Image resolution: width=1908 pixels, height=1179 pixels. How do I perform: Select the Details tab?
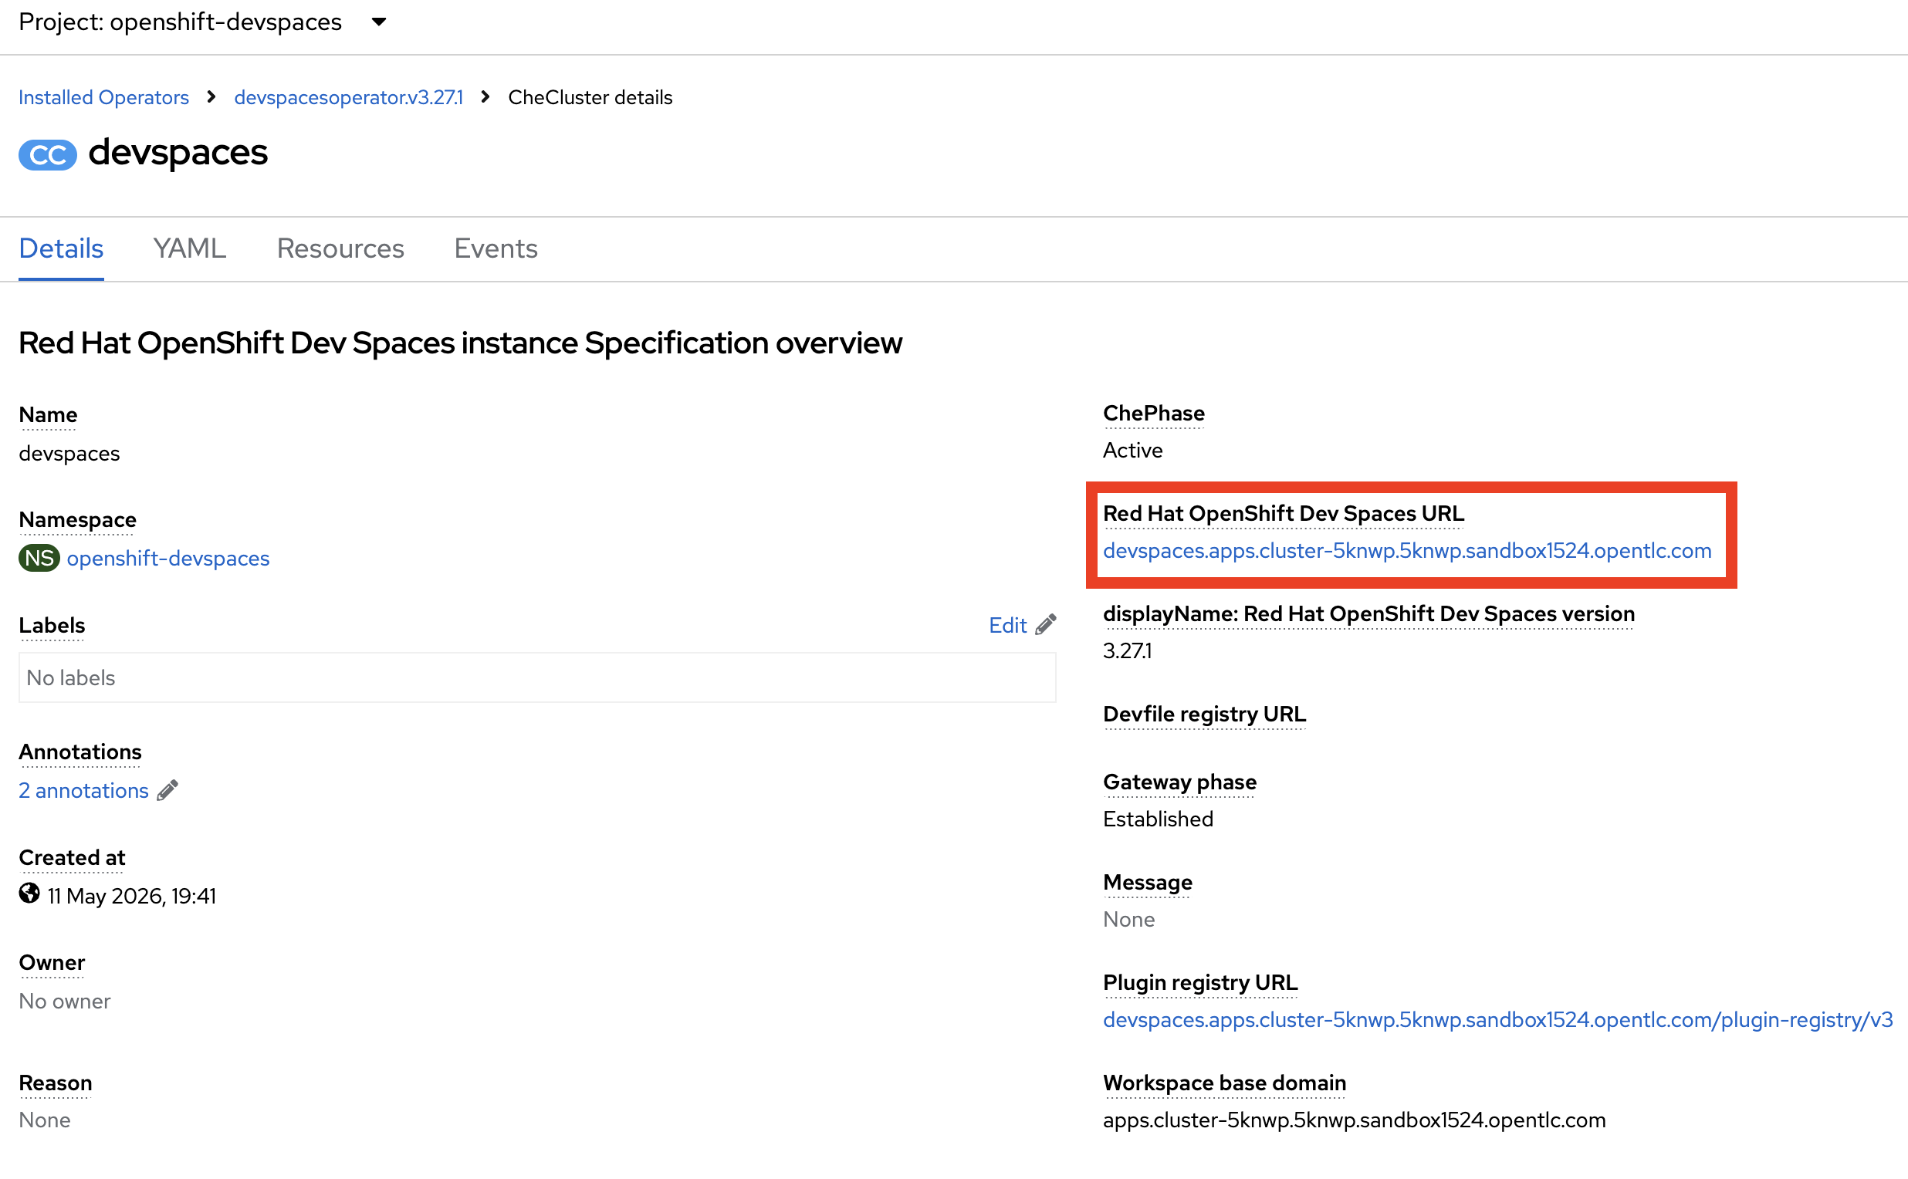point(61,248)
